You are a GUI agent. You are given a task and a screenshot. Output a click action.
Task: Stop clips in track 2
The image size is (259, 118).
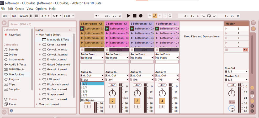107,50
